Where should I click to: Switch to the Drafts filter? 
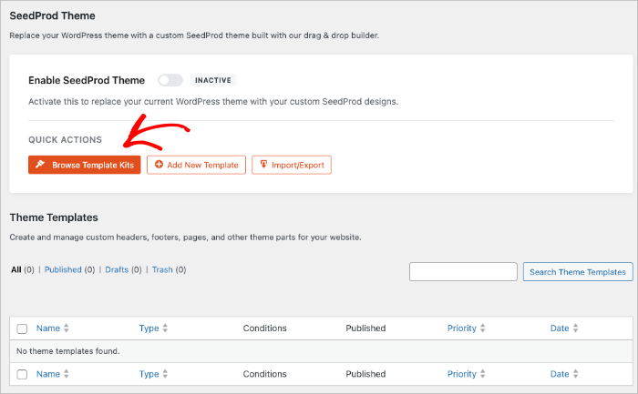point(118,269)
